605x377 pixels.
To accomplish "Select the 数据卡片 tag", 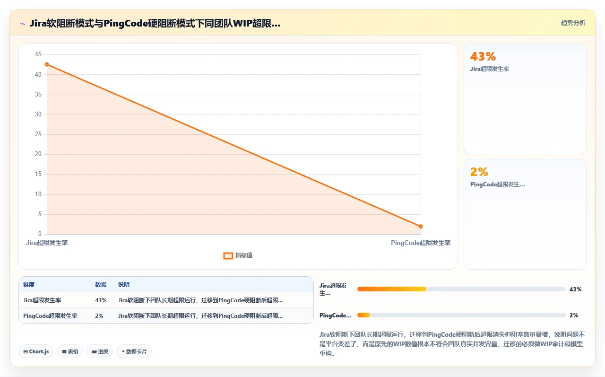I will tap(134, 351).
